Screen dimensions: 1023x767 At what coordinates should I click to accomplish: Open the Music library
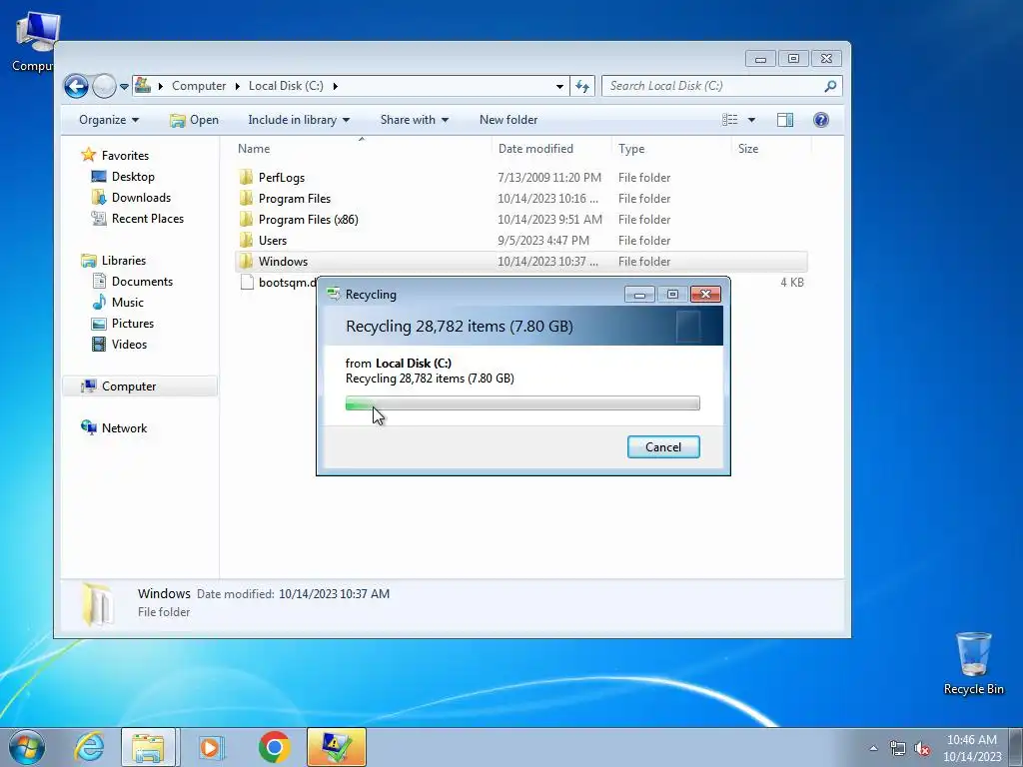pos(127,303)
